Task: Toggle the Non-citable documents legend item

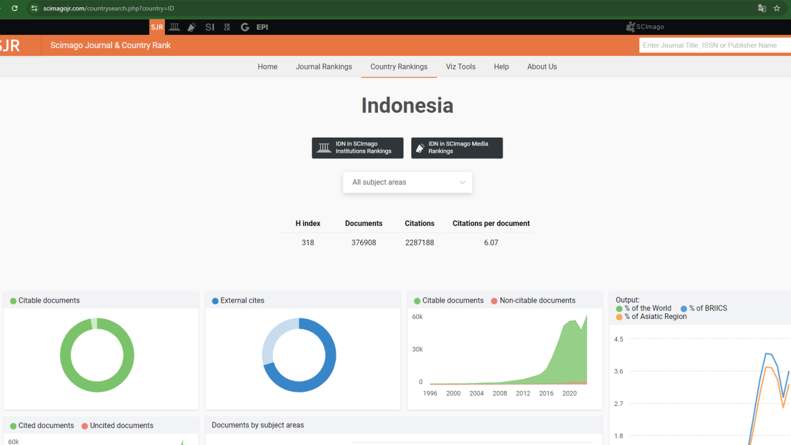Action: (533, 301)
